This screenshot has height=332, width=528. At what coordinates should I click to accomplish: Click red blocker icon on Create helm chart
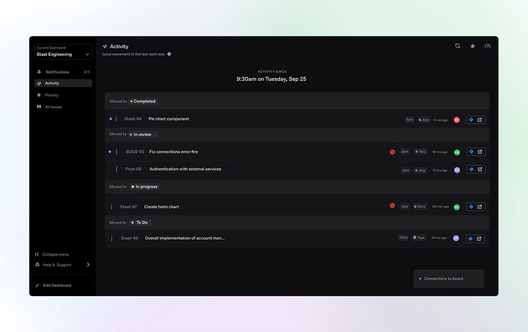coord(392,205)
